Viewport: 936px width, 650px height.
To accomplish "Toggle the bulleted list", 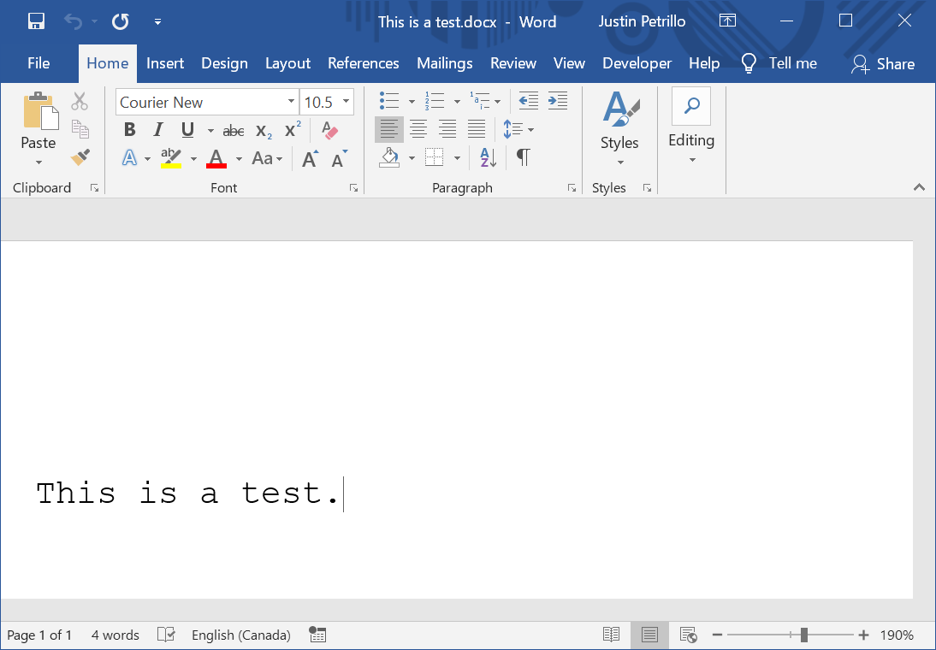I will point(388,100).
